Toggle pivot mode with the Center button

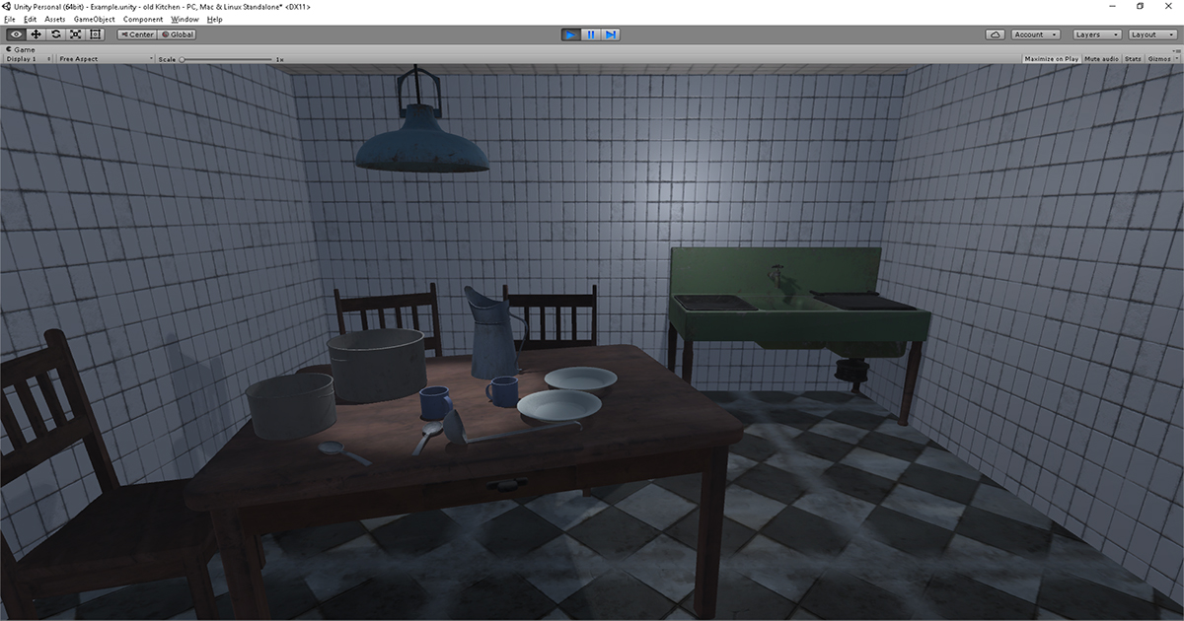[x=135, y=34]
